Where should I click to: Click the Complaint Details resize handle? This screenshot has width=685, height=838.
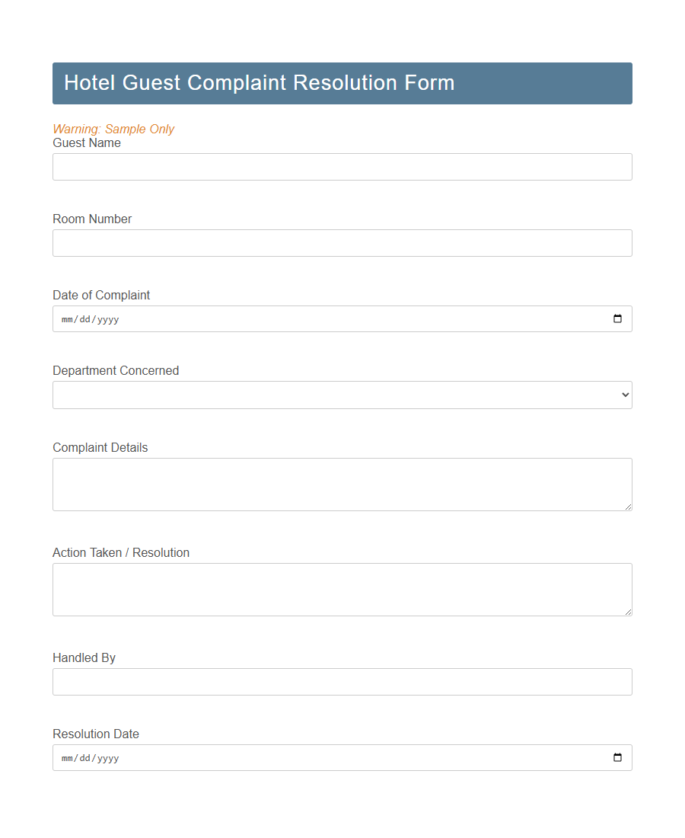pos(629,507)
